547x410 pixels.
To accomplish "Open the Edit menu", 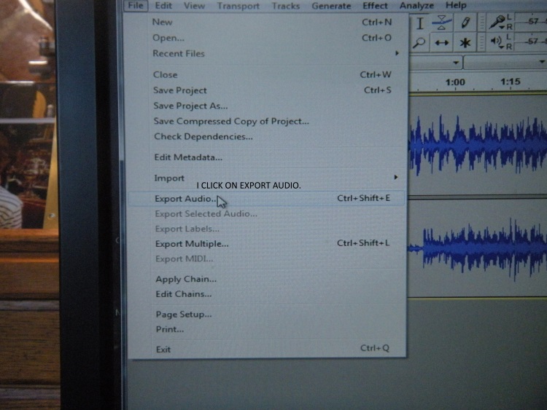I will [163, 6].
